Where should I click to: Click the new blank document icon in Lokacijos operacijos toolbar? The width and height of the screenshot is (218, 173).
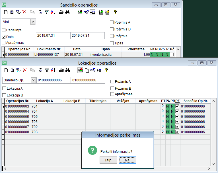6,70
